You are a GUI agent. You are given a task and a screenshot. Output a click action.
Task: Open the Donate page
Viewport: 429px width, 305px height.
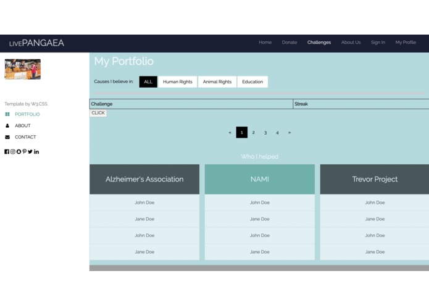click(x=289, y=43)
